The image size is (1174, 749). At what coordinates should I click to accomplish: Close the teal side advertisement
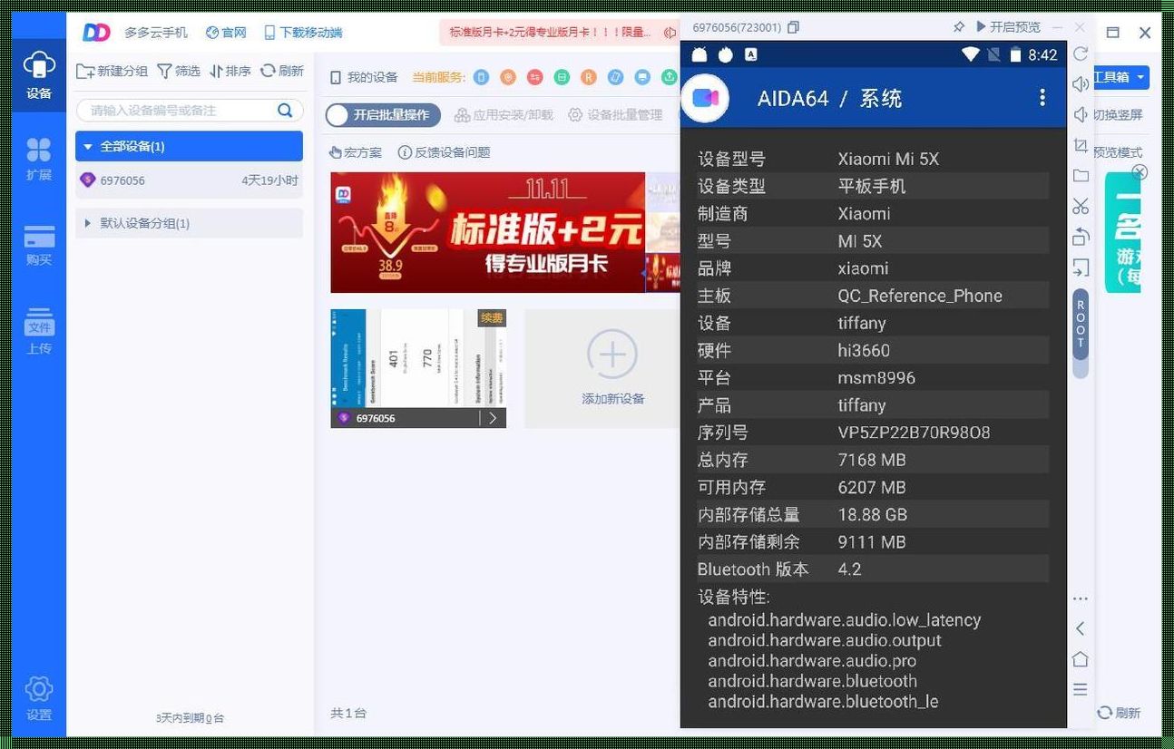(1140, 172)
